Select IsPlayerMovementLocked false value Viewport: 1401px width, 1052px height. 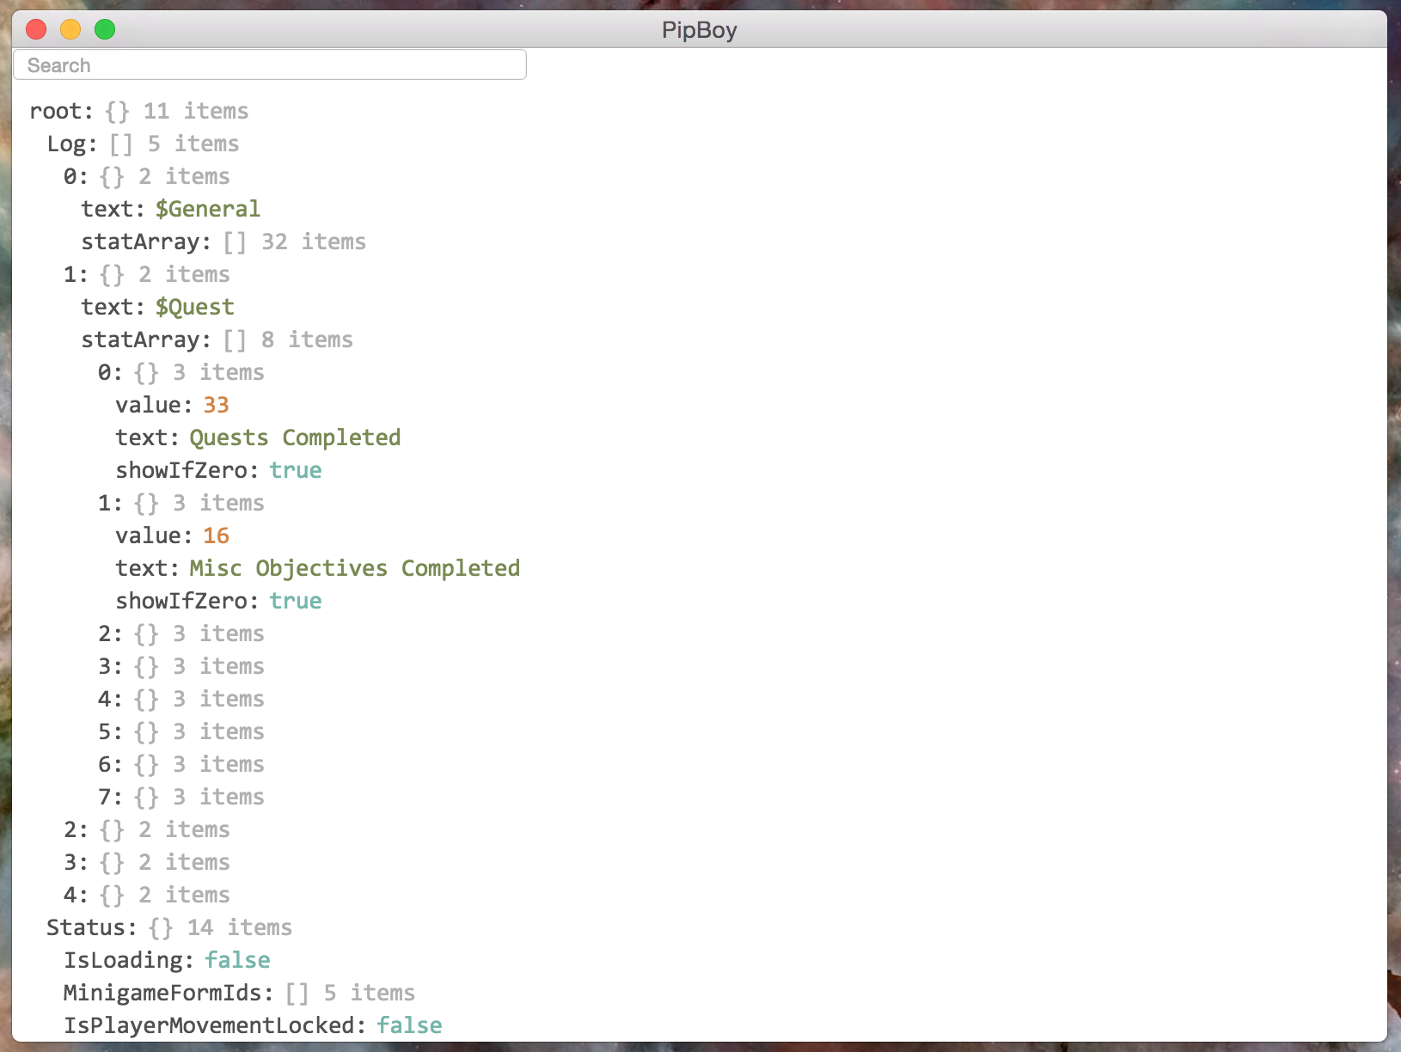click(x=409, y=1026)
